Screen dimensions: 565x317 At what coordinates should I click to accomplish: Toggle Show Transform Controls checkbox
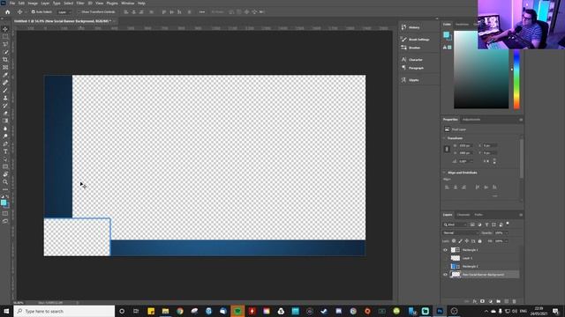(x=79, y=11)
